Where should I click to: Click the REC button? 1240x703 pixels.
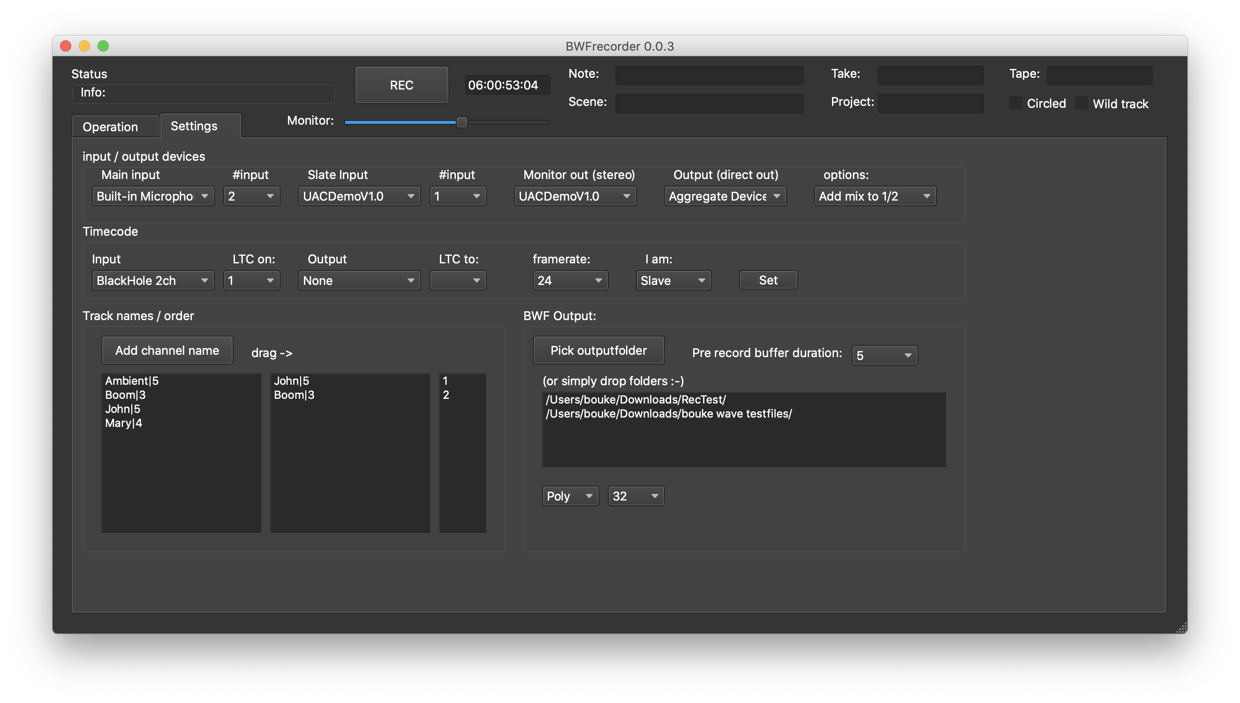(401, 85)
